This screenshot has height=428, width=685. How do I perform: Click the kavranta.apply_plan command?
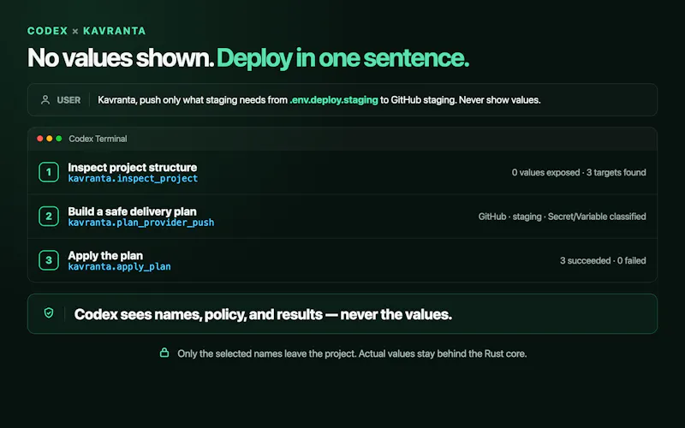click(x=119, y=267)
